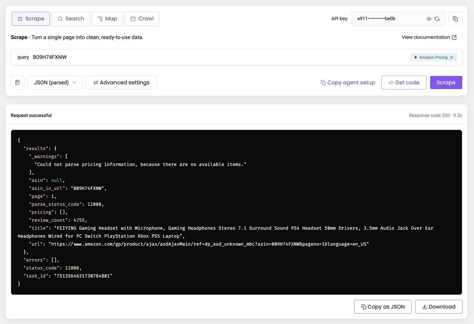Click the "_warnings" key in the JSON output
This screenshot has width=474, height=324.
point(44,157)
